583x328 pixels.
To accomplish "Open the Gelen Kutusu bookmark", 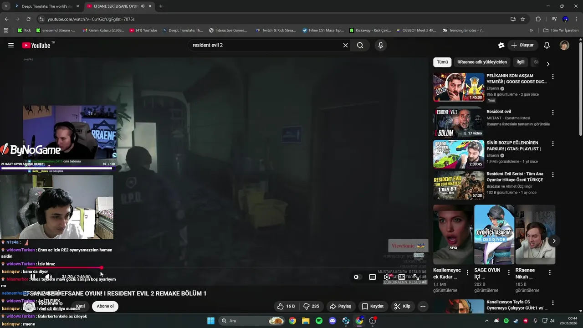I will tap(103, 31).
